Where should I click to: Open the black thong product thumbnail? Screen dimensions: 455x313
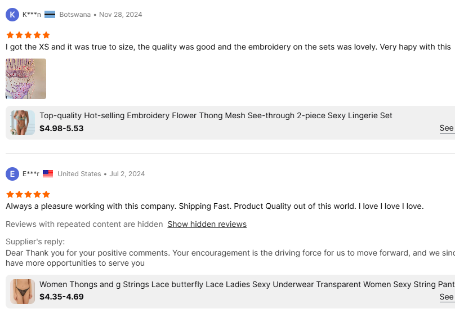point(23,291)
